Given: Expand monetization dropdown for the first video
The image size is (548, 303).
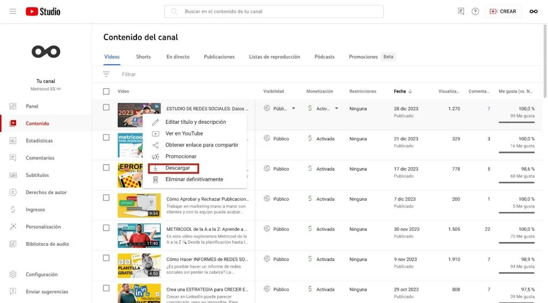Looking at the screenshot, I should click(337, 109).
